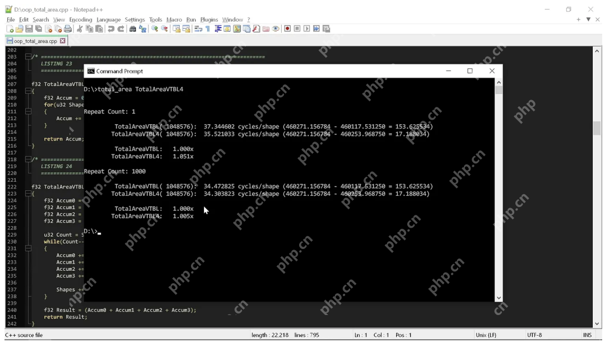Click the New file toolbar icon
This screenshot has height=343, width=605.
[11, 29]
